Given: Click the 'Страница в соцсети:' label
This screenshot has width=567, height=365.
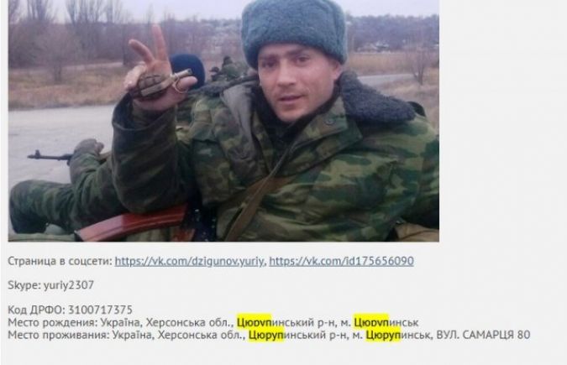Looking at the screenshot, I should click(60, 261).
